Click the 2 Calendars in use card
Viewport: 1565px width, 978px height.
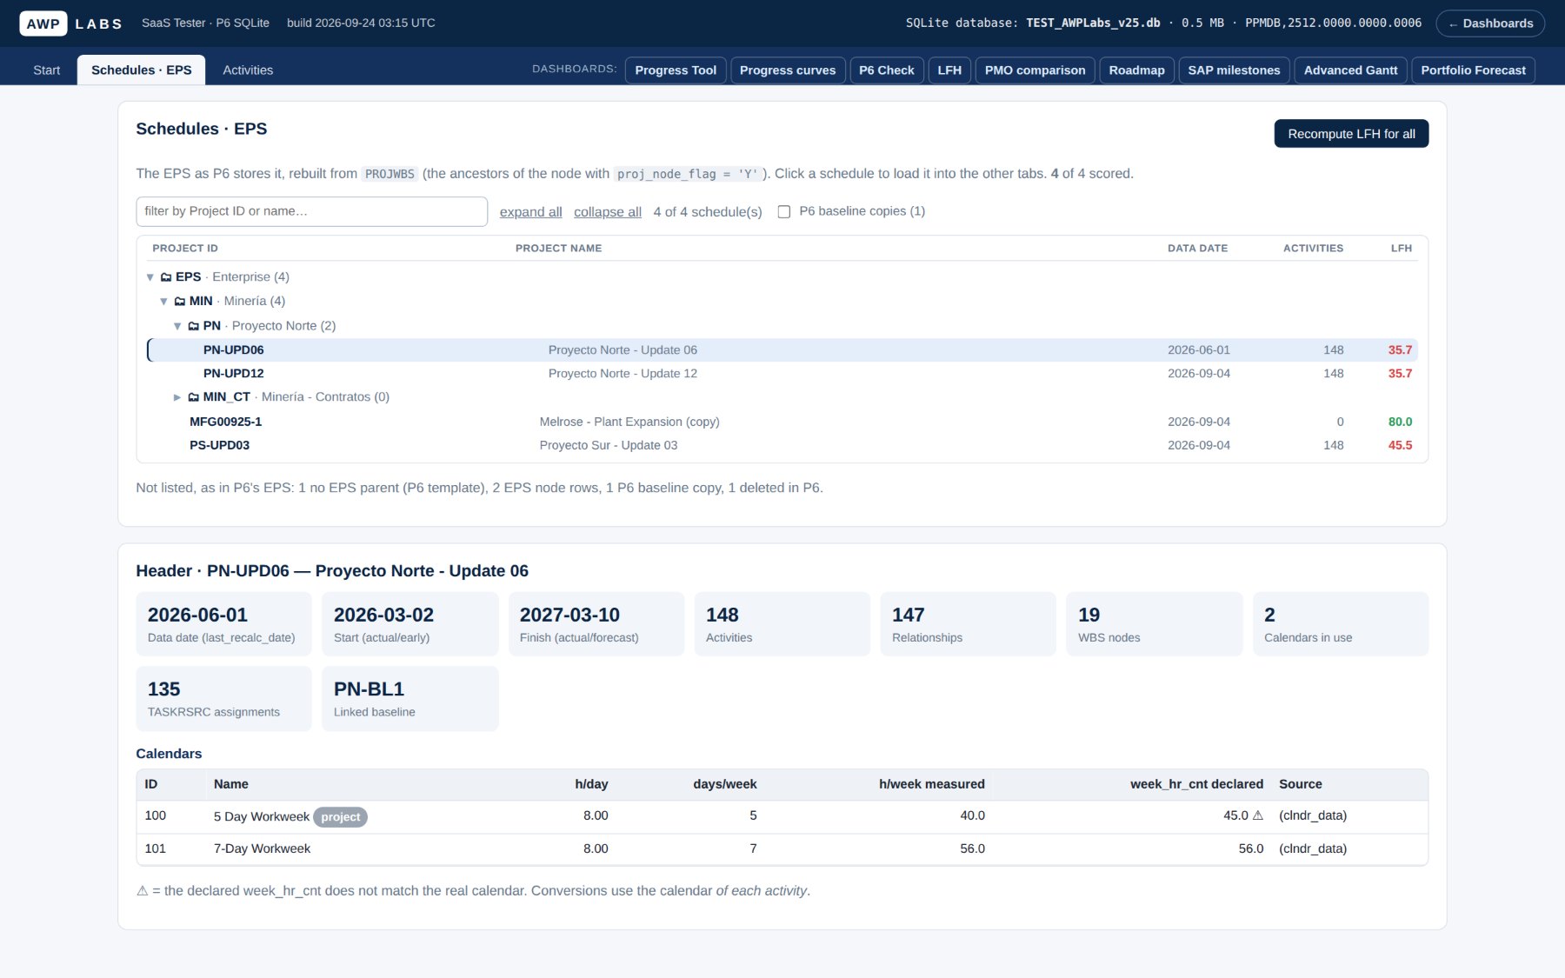[1340, 624]
